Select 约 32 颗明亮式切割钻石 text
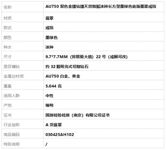 click(67, 67)
